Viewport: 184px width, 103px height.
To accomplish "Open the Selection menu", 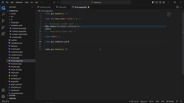I will pyautogui.click(x=19, y=2).
